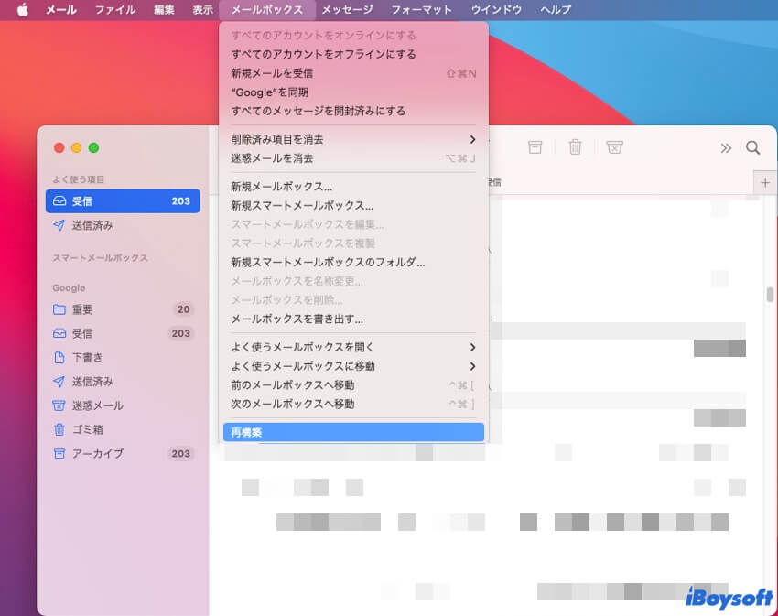The image size is (778, 616).
Task: Expand よく使うメールボックスに移動 submenu
Action: click(x=353, y=366)
